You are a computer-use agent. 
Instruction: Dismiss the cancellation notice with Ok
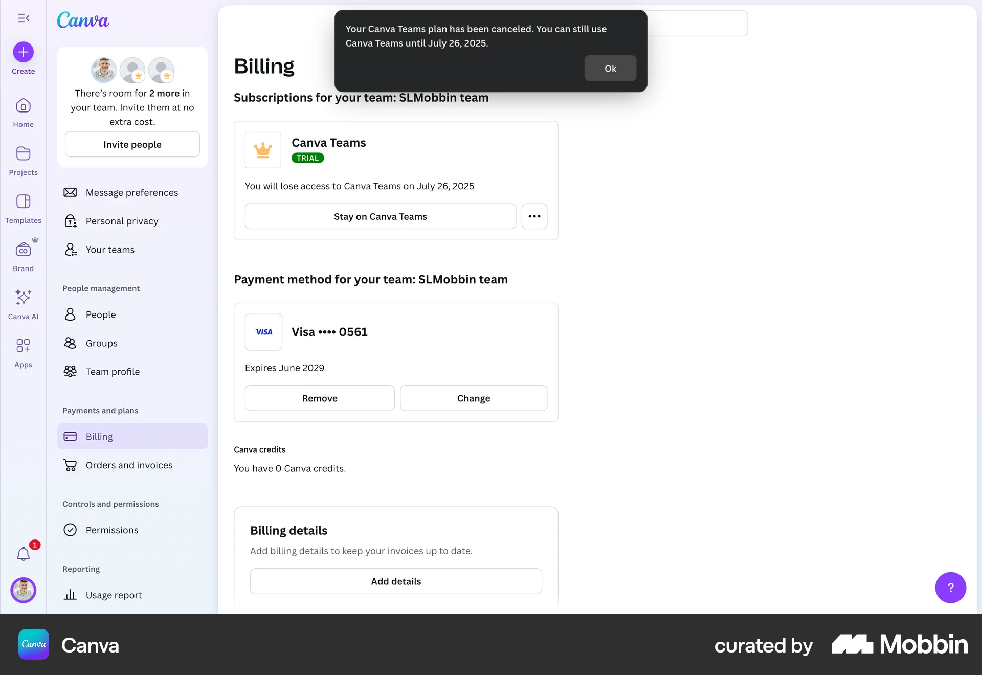pos(610,68)
